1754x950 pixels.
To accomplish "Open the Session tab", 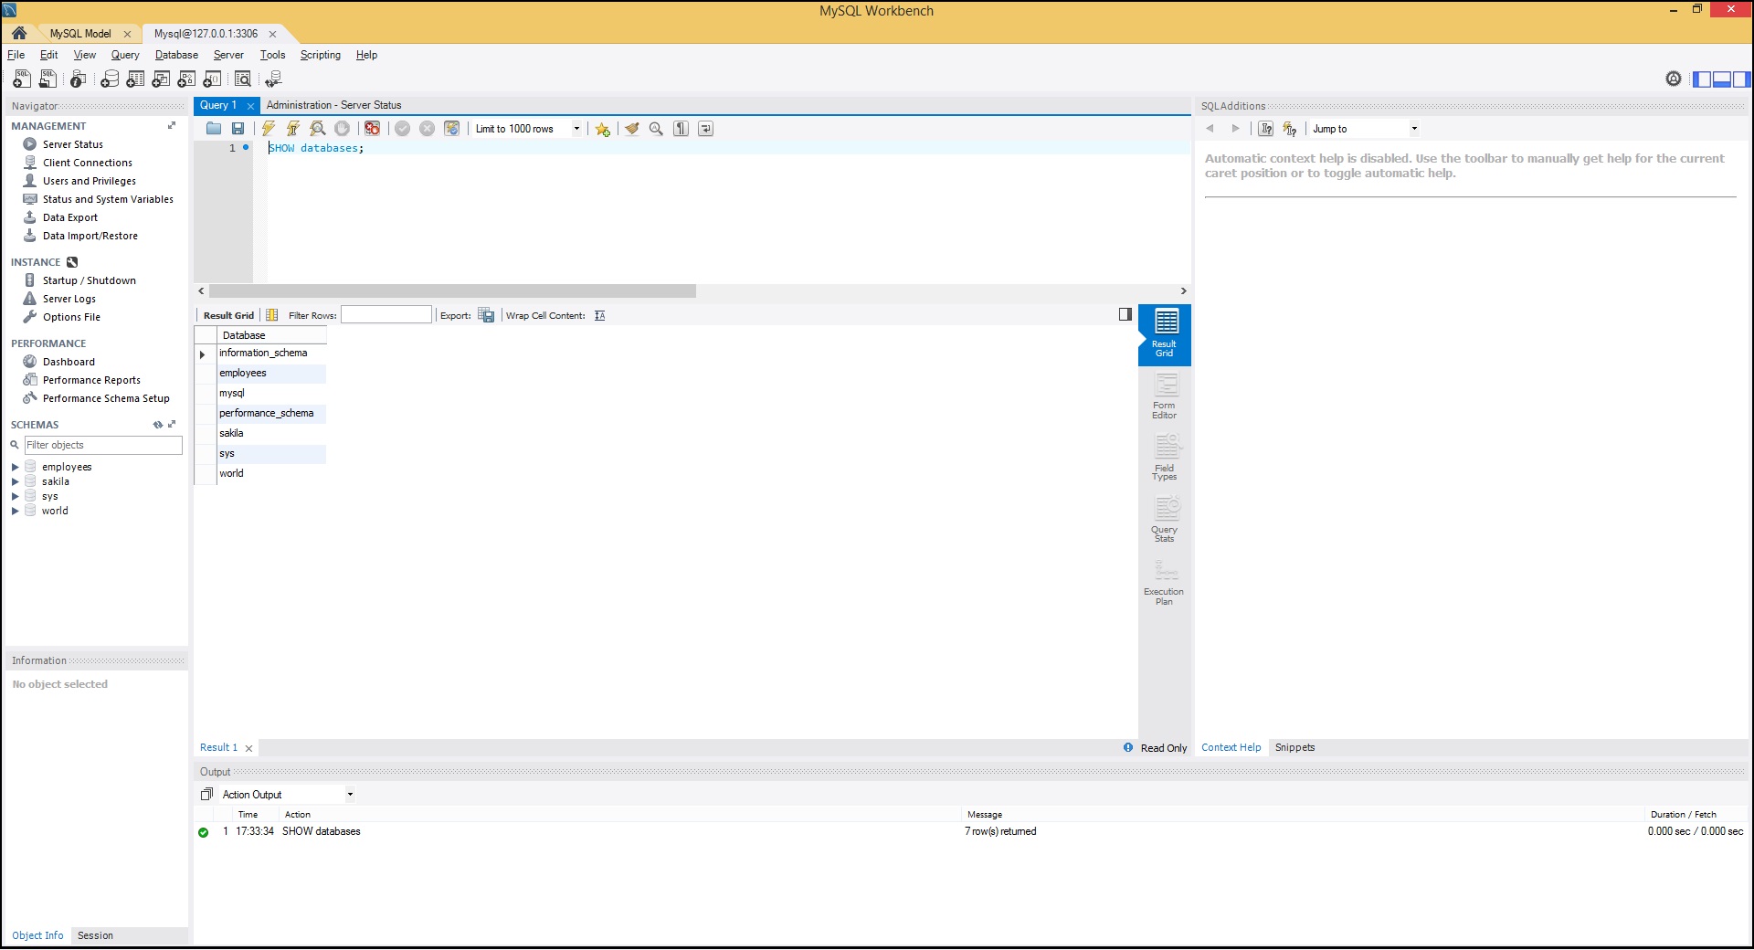I will pyautogui.click(x=95, y=935).
